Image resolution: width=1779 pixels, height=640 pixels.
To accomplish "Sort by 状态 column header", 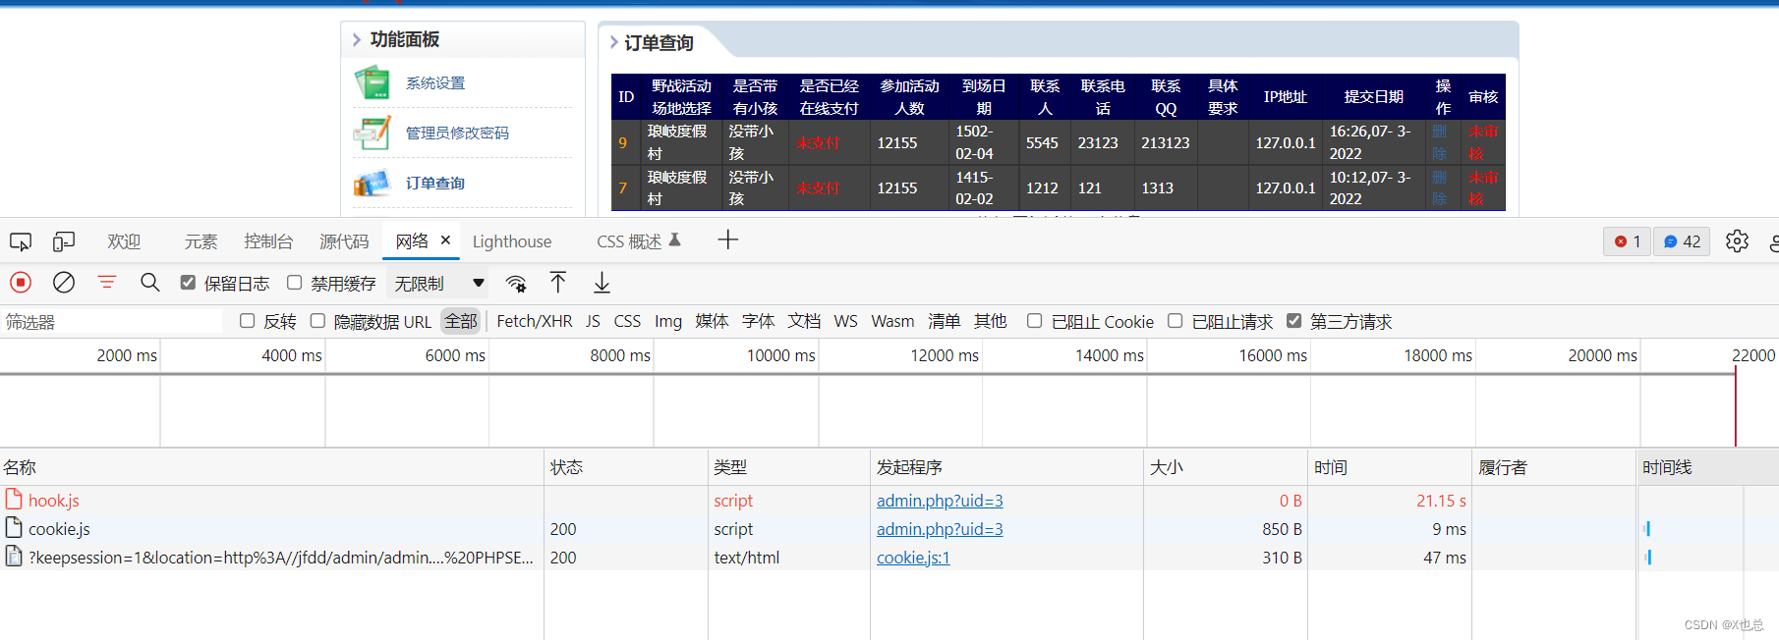I will pyautogui.click(x=626, y=467).
